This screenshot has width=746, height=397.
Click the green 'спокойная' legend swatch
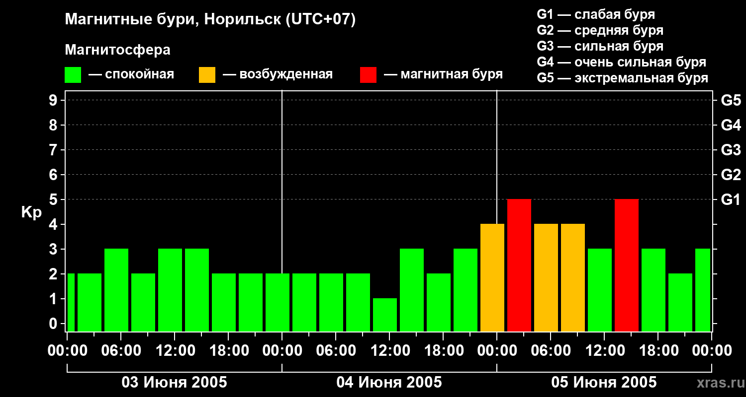click(73, 75)
